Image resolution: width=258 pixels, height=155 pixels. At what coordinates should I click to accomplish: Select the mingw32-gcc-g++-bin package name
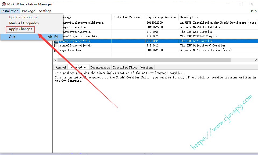75,41
